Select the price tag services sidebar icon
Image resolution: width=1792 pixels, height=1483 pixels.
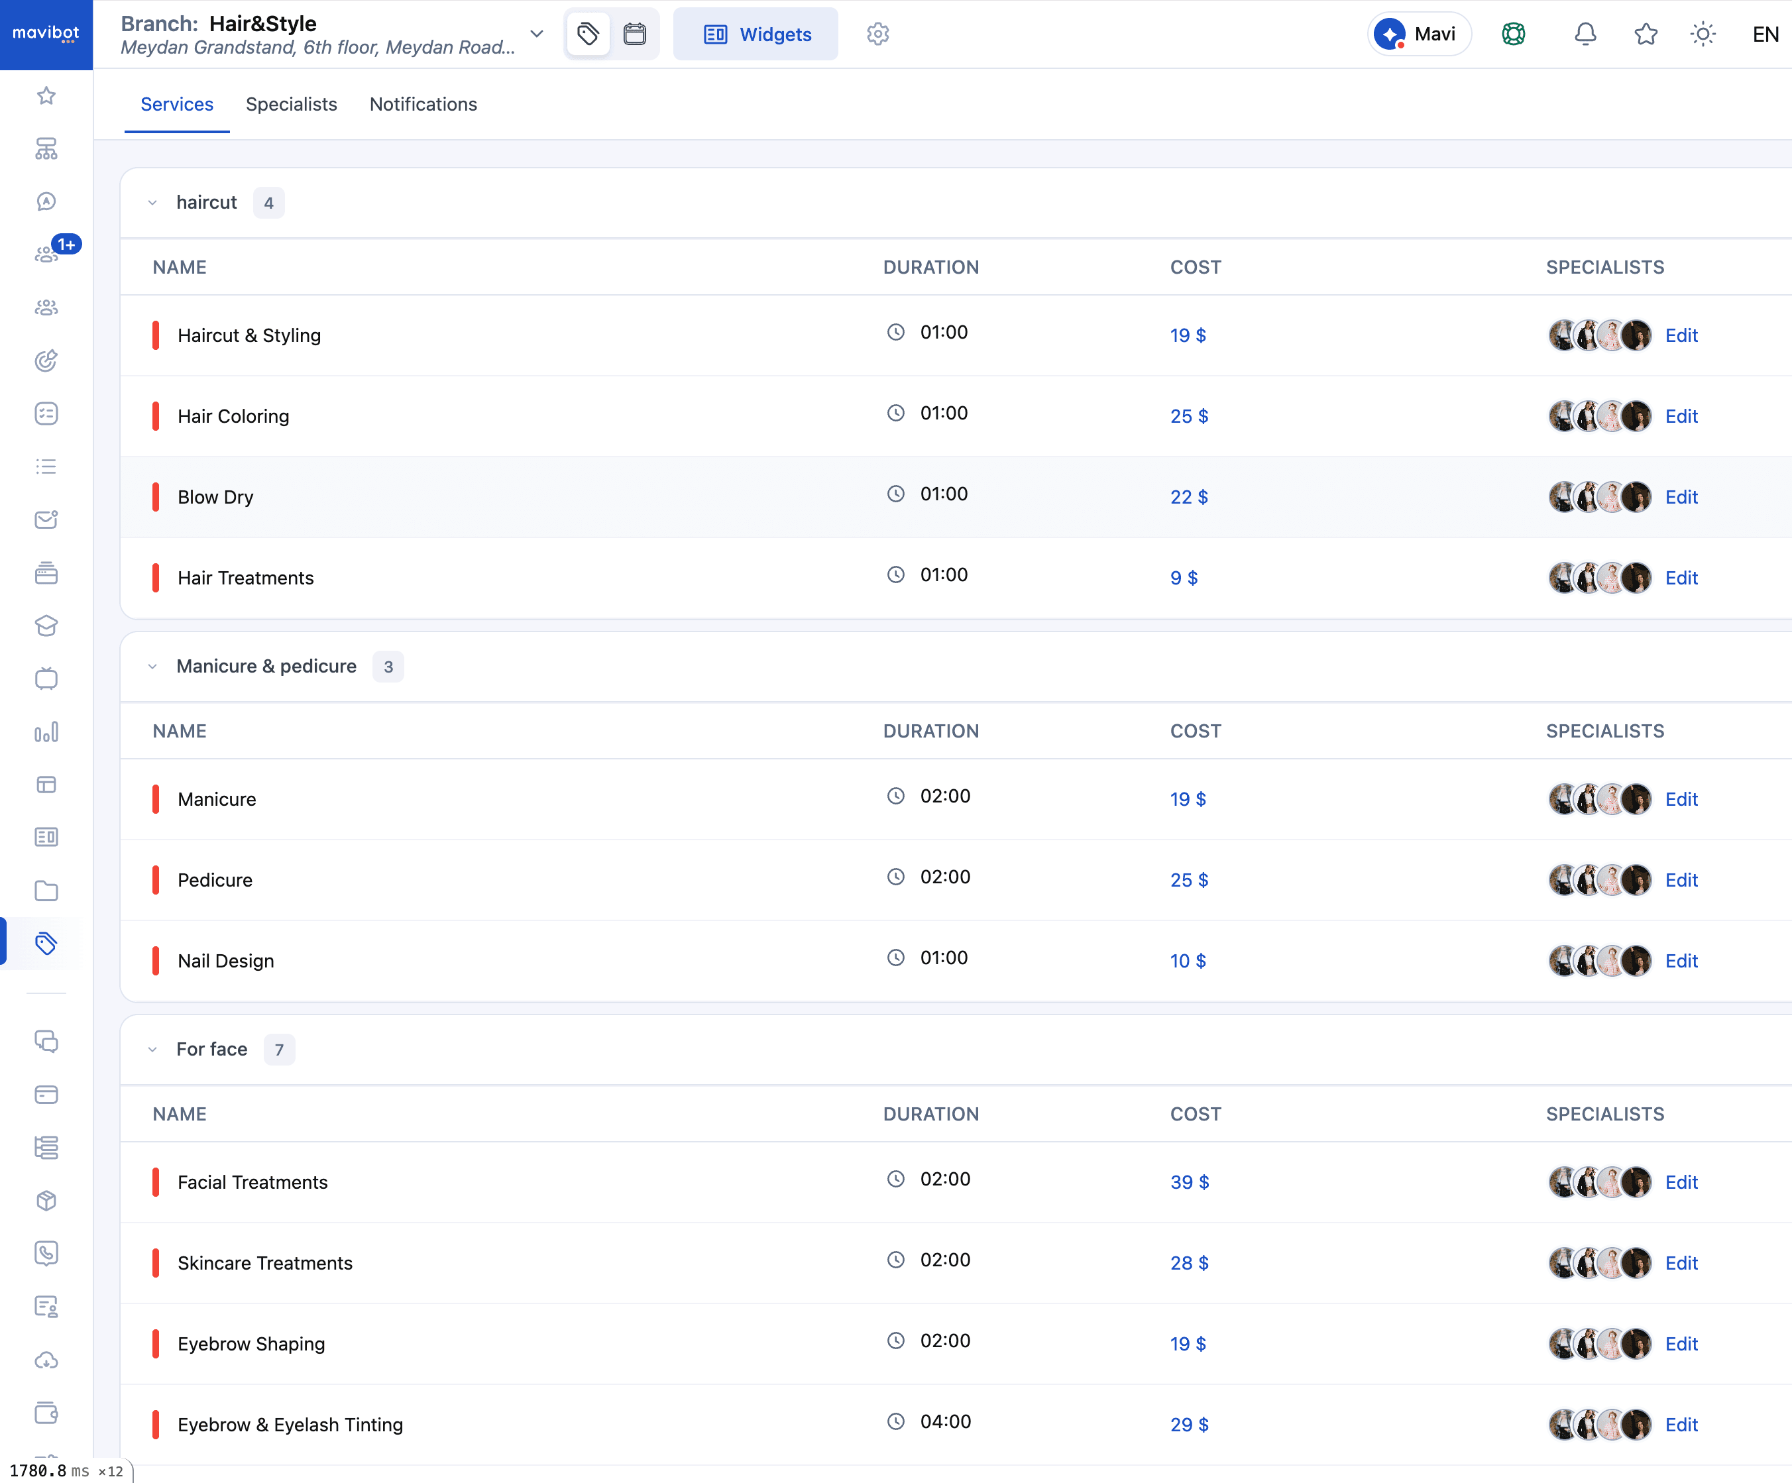click(x=46, y=944)
